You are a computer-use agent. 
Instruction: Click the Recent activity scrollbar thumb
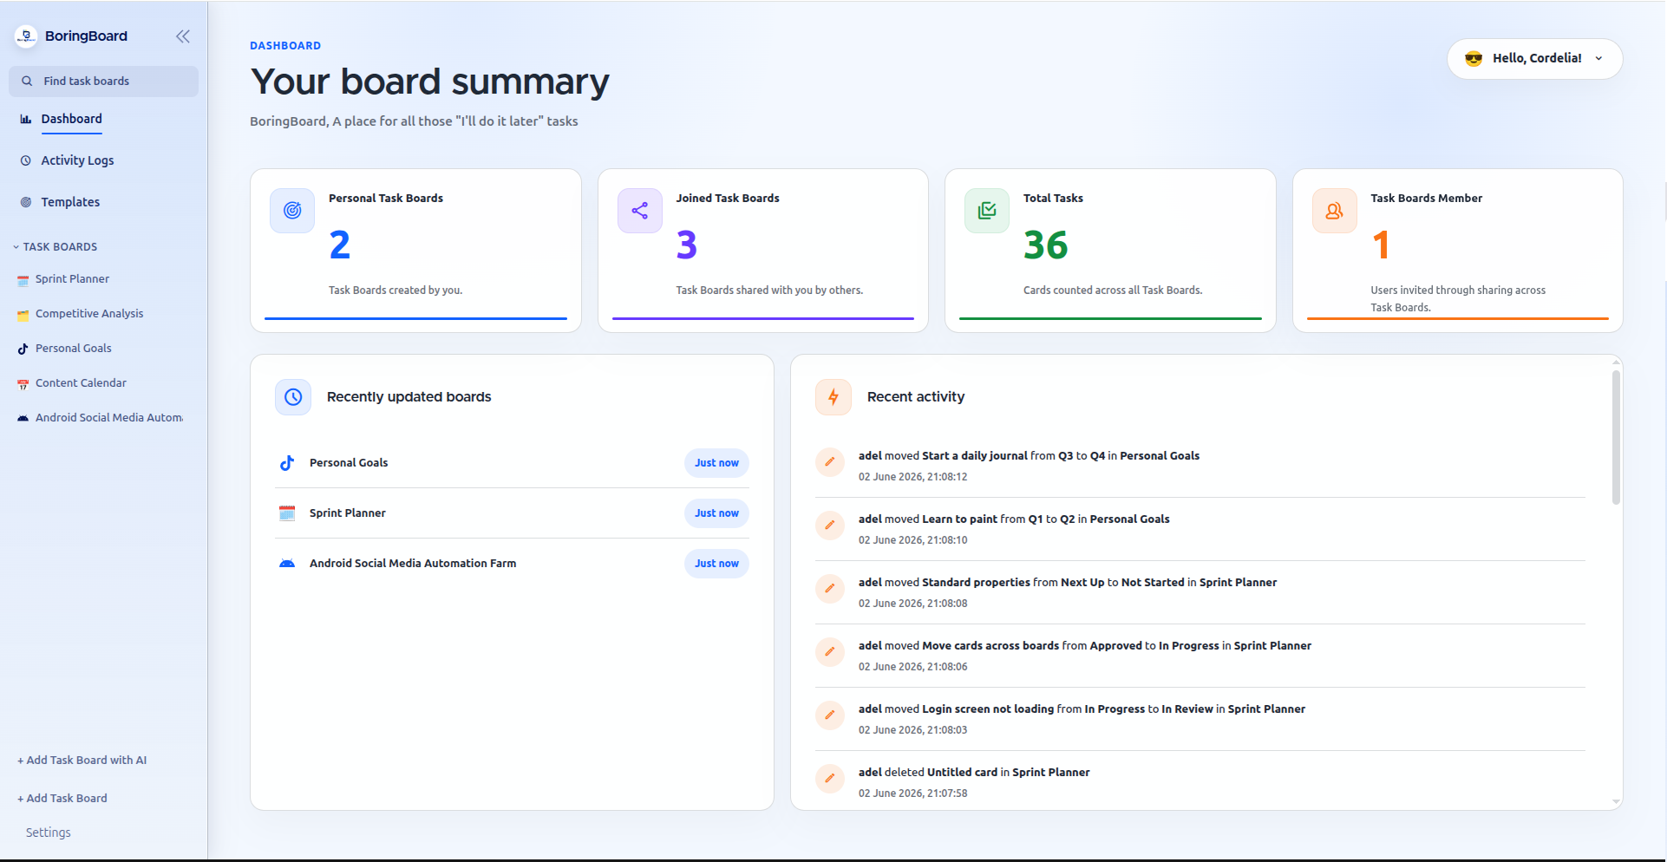pyautogui.click(x=1616, y=437)
